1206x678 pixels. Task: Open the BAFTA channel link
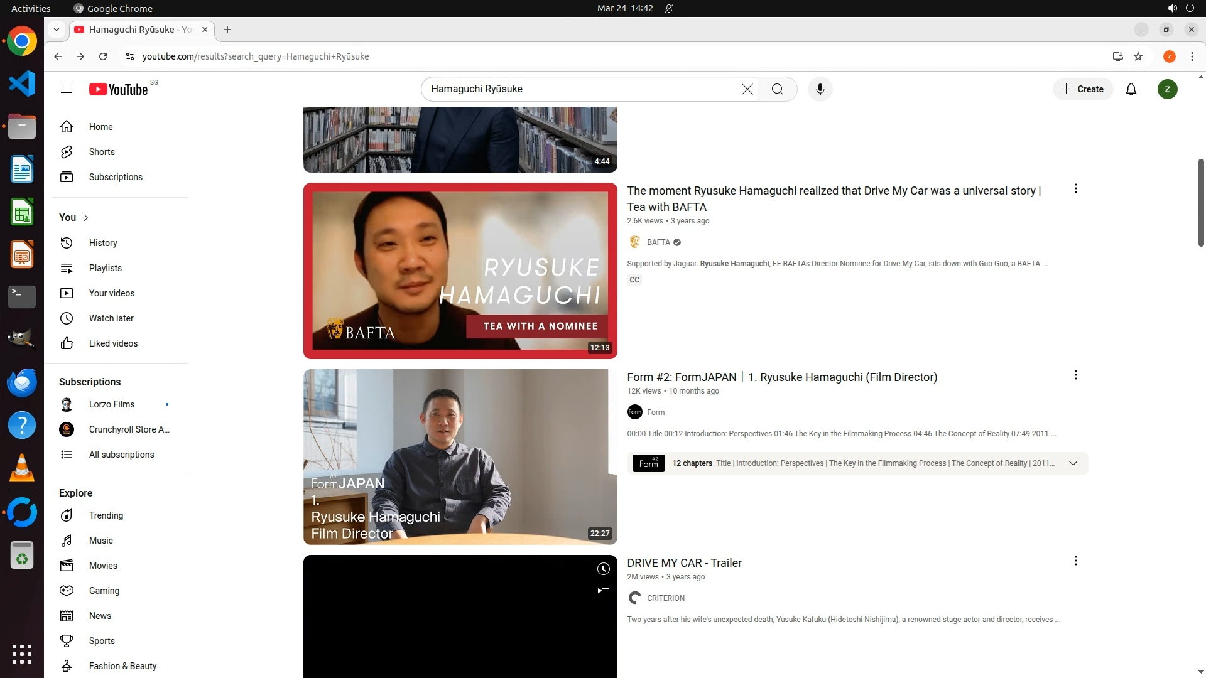click(x=658, y=242)
